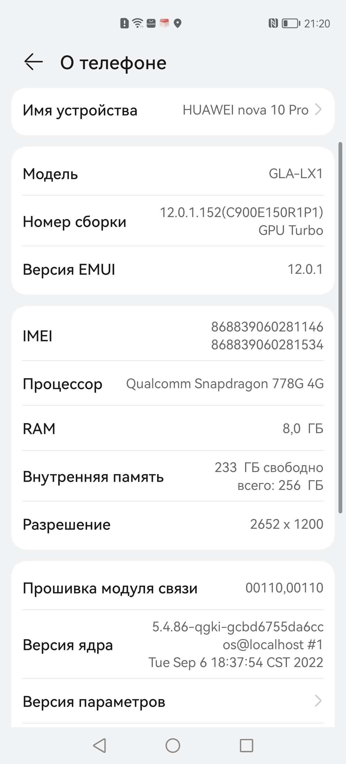Tap the IMEI numbers
The image size is (346, 764).
[267, 336]
